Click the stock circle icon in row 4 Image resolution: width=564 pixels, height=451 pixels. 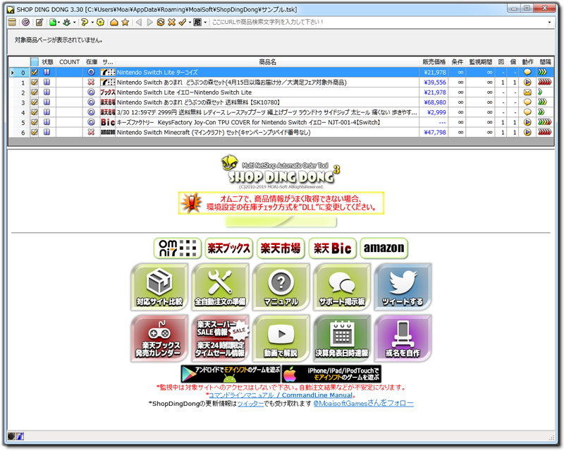tap(91, 112)
